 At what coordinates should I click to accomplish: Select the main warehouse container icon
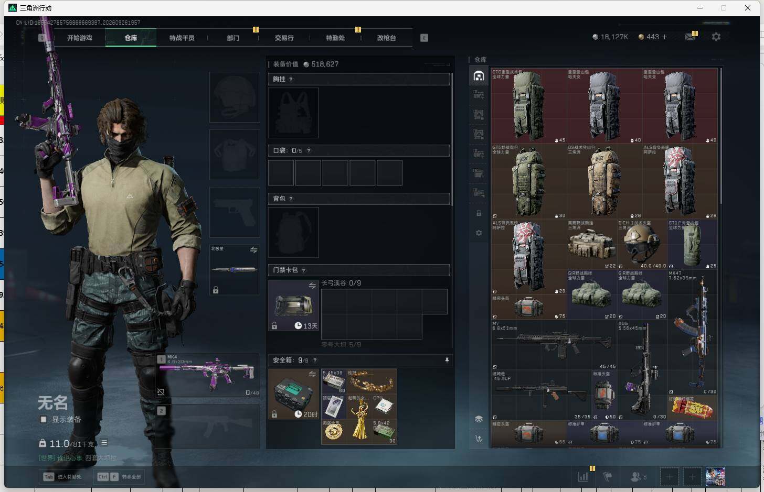point(479,76)
